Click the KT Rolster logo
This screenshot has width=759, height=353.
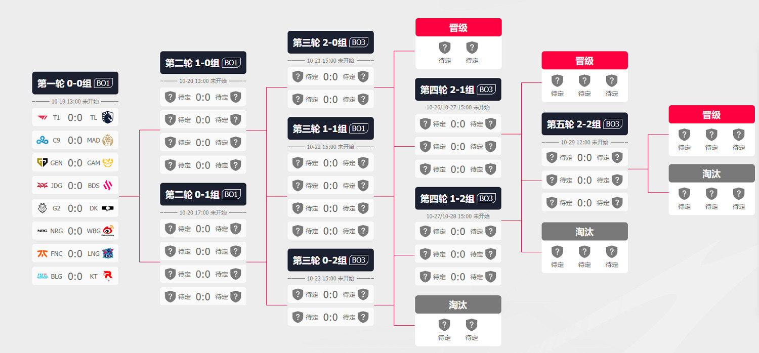(108, 276)
